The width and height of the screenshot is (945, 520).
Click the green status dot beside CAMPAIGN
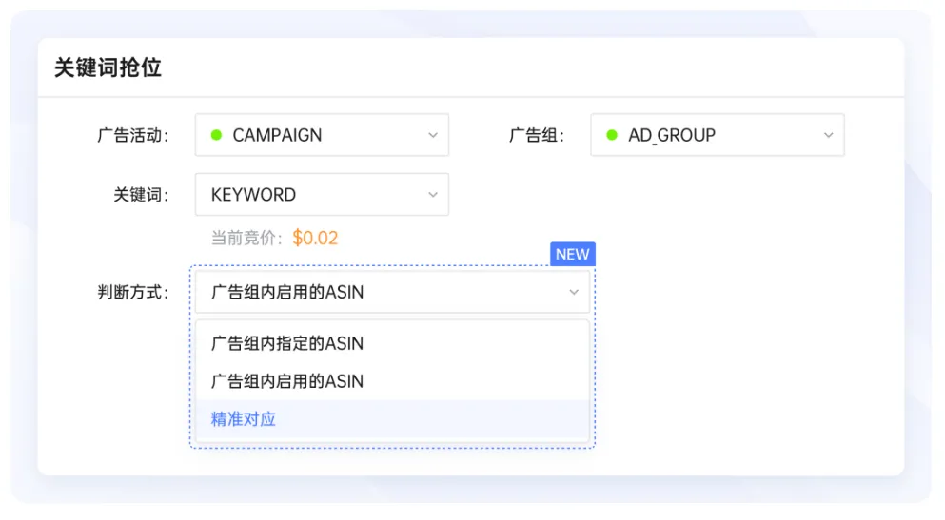216,135
